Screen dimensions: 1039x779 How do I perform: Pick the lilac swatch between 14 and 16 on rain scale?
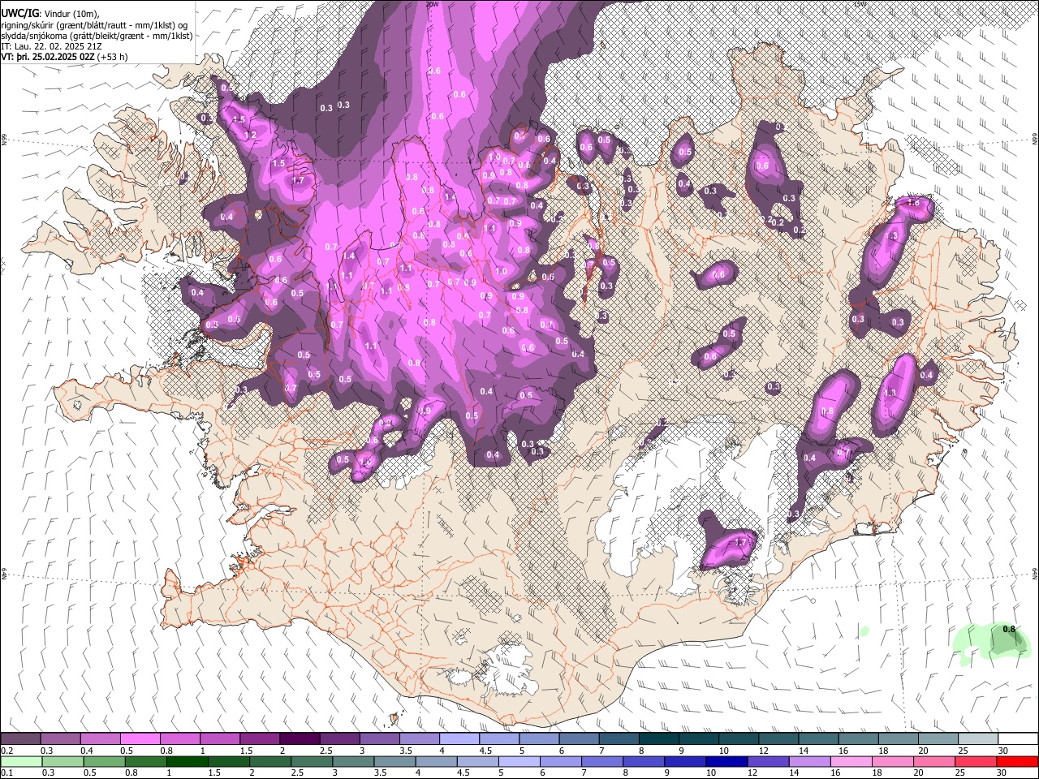click(810, 761)
